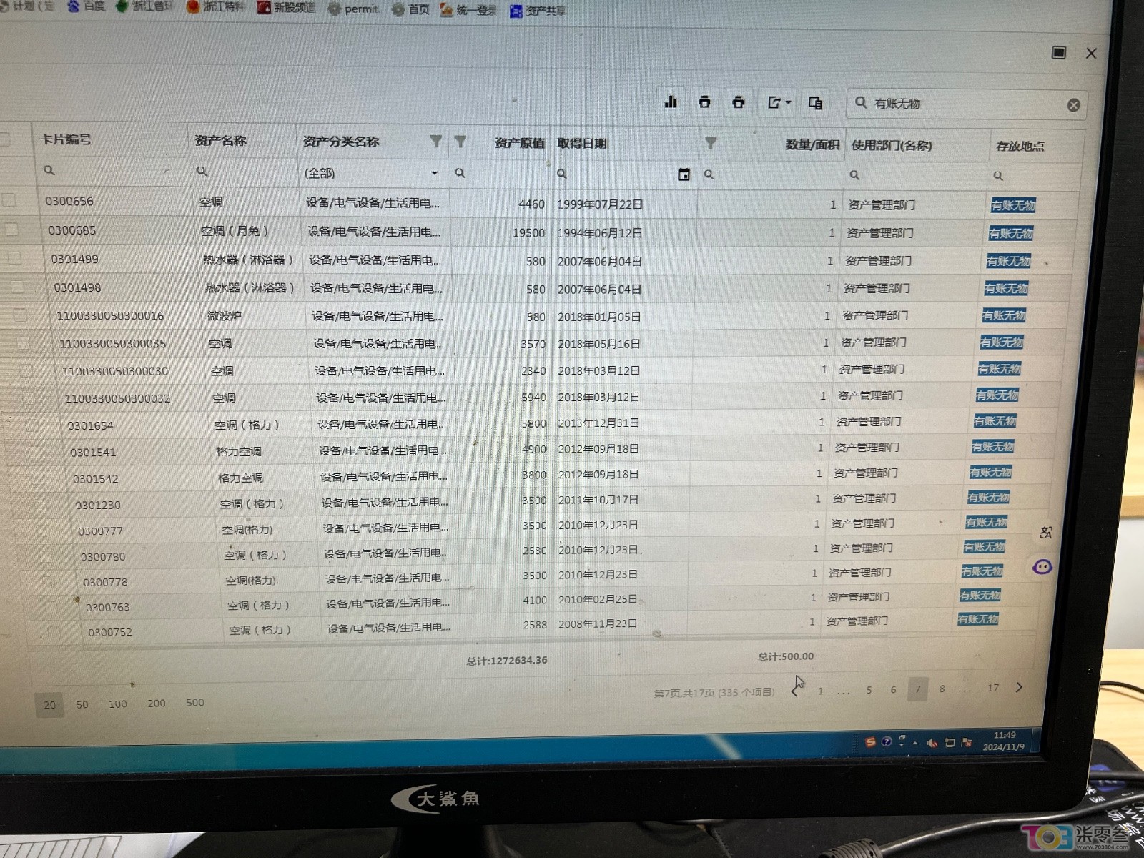Open the column chooser icon in the toolbar
This screenshot has height=858, width=1144.
pos(815,103)
